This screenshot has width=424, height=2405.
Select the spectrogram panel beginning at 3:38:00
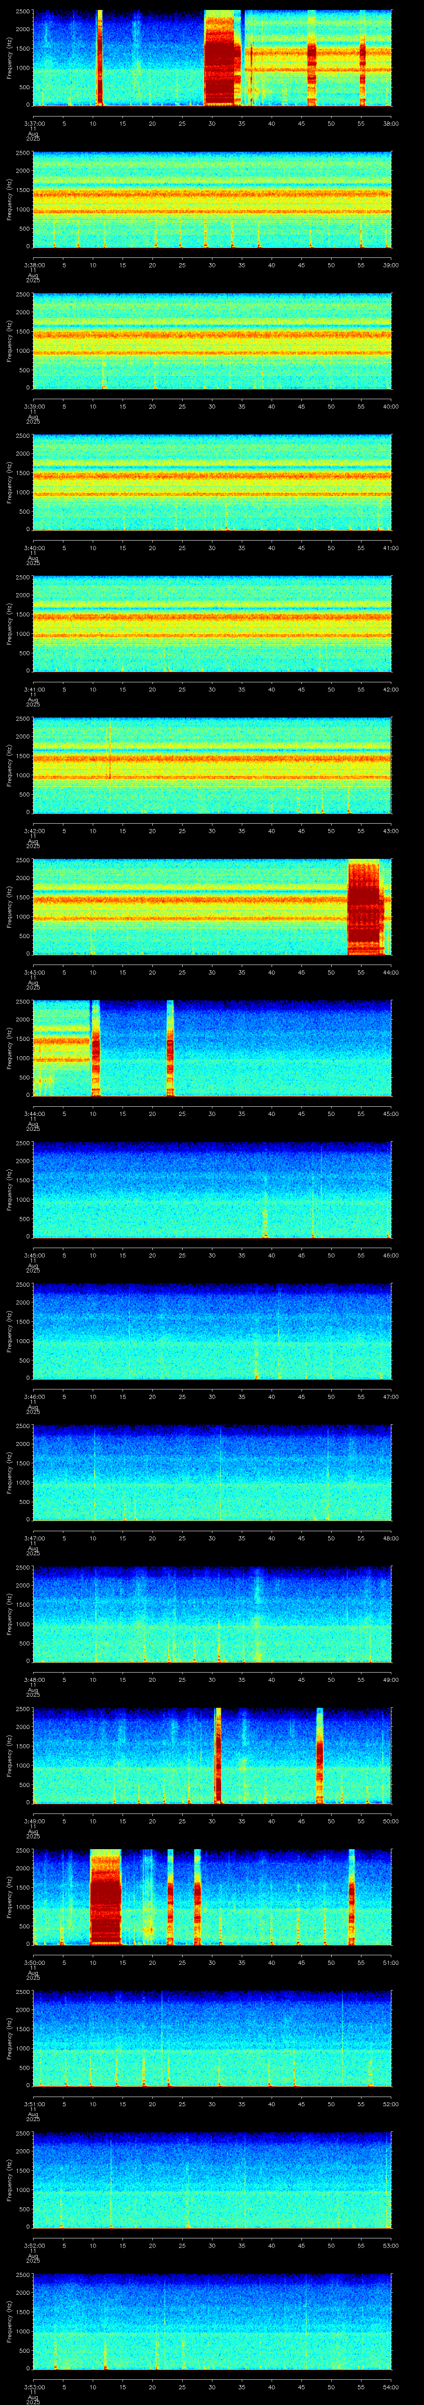click(212, 200)
